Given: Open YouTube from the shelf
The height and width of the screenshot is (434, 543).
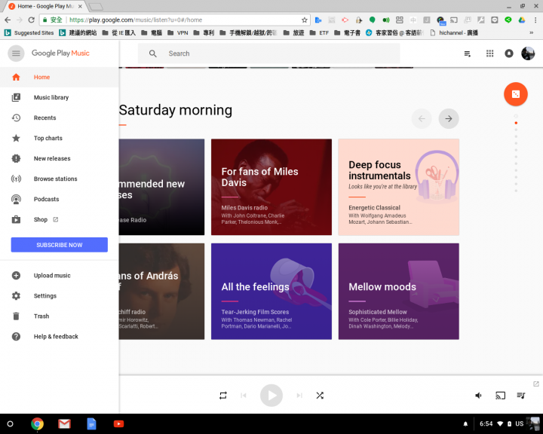Looking at the screenshot, I should pyautogui.click(x=118, y=423).
